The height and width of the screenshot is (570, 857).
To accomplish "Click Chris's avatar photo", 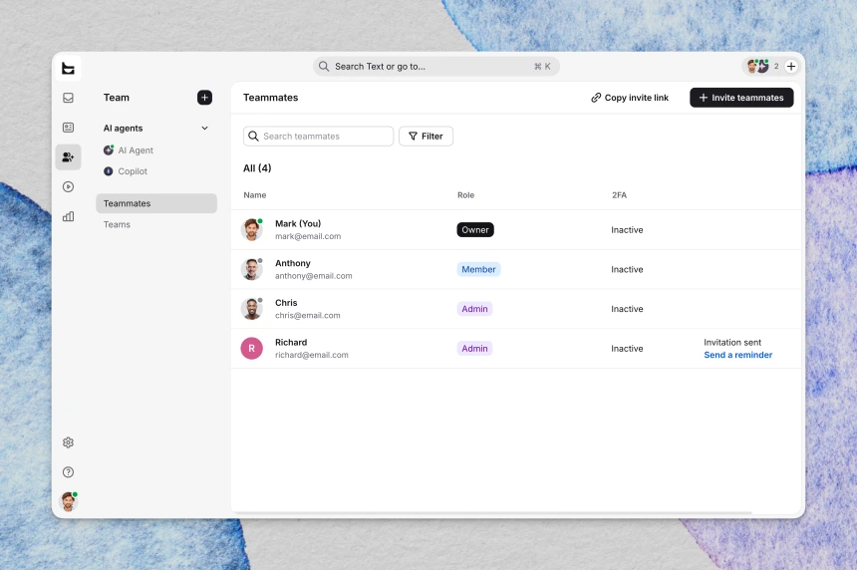I will [252, 309].
